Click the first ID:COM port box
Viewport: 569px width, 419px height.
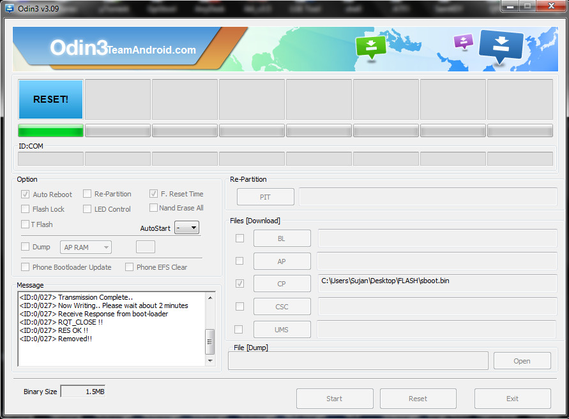(x=51, y=159)
